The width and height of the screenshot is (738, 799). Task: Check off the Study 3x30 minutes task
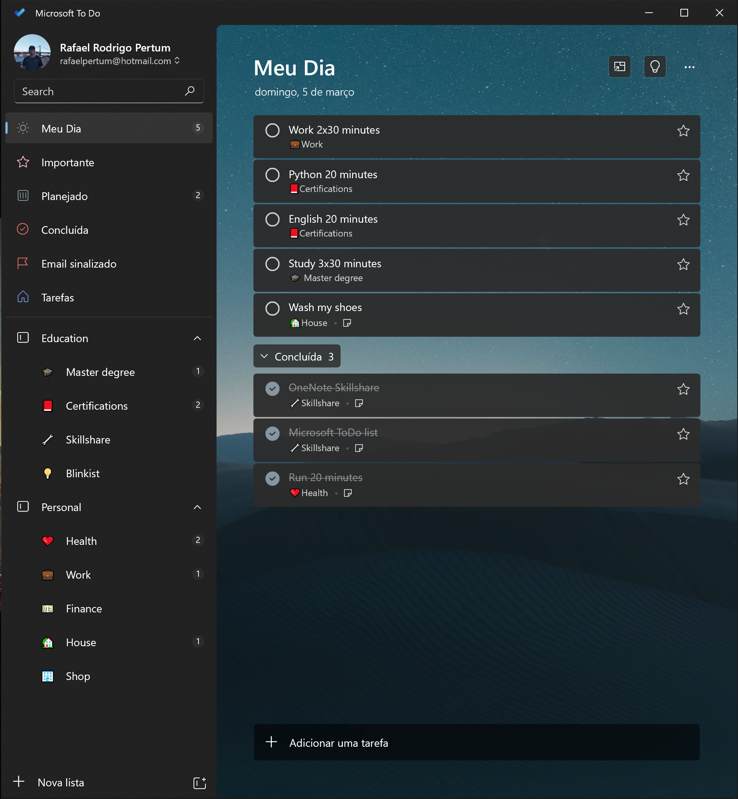click(x=272, y=264)
